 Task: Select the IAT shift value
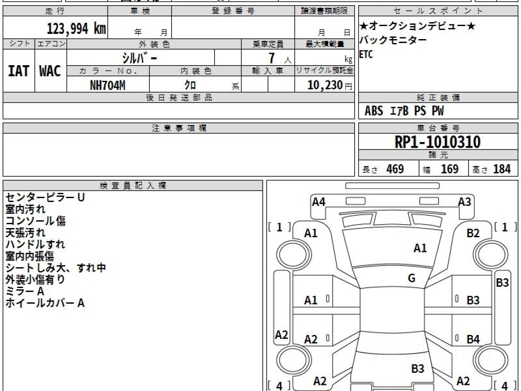point(19,71)
